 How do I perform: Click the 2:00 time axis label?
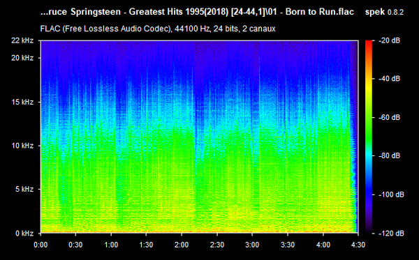tap(182, 245)
